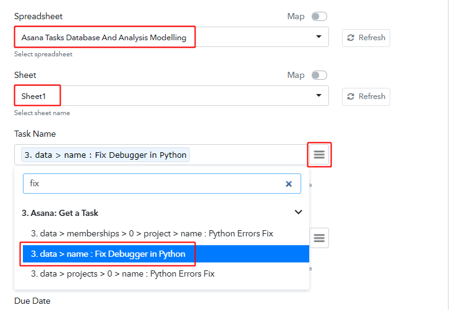
Task: Refresh the Sheet list
Action: (366, 97)
